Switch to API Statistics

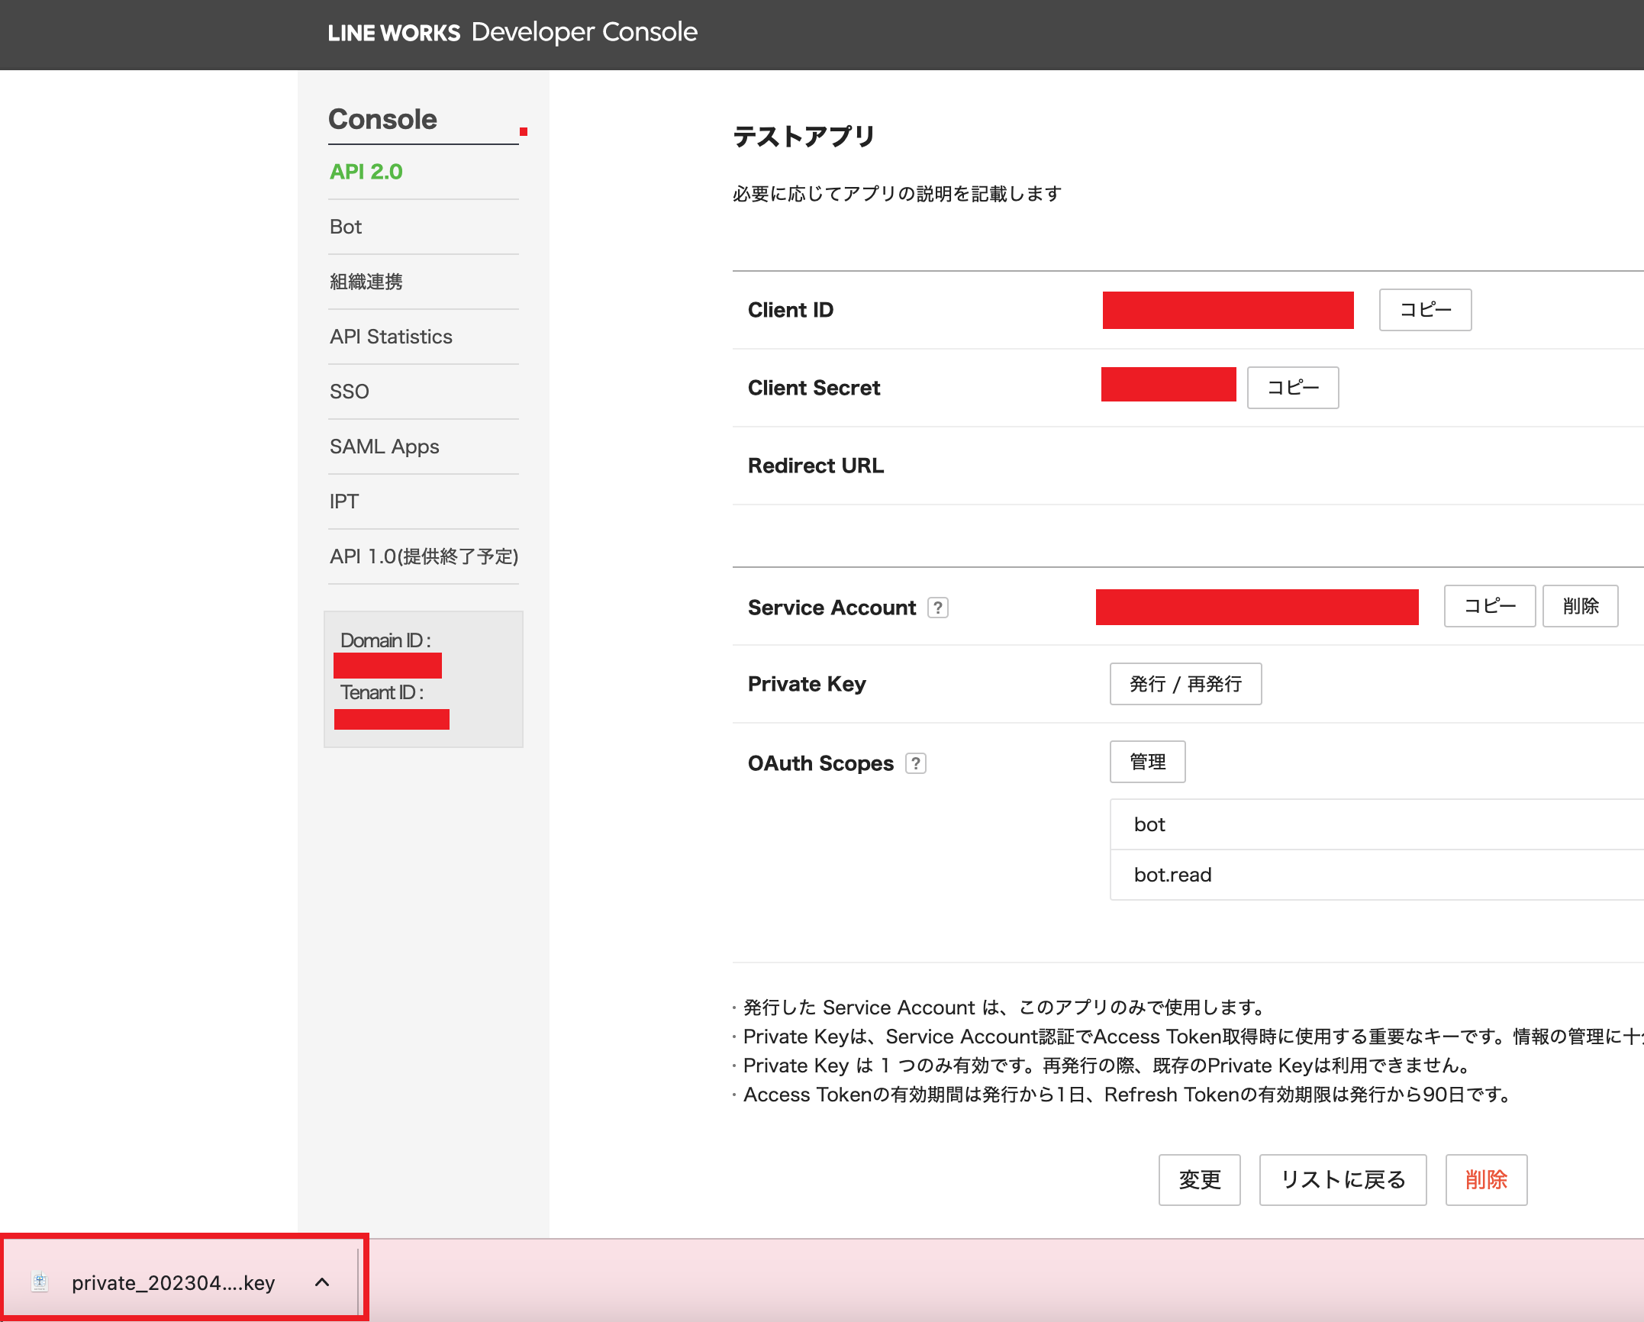391,337
